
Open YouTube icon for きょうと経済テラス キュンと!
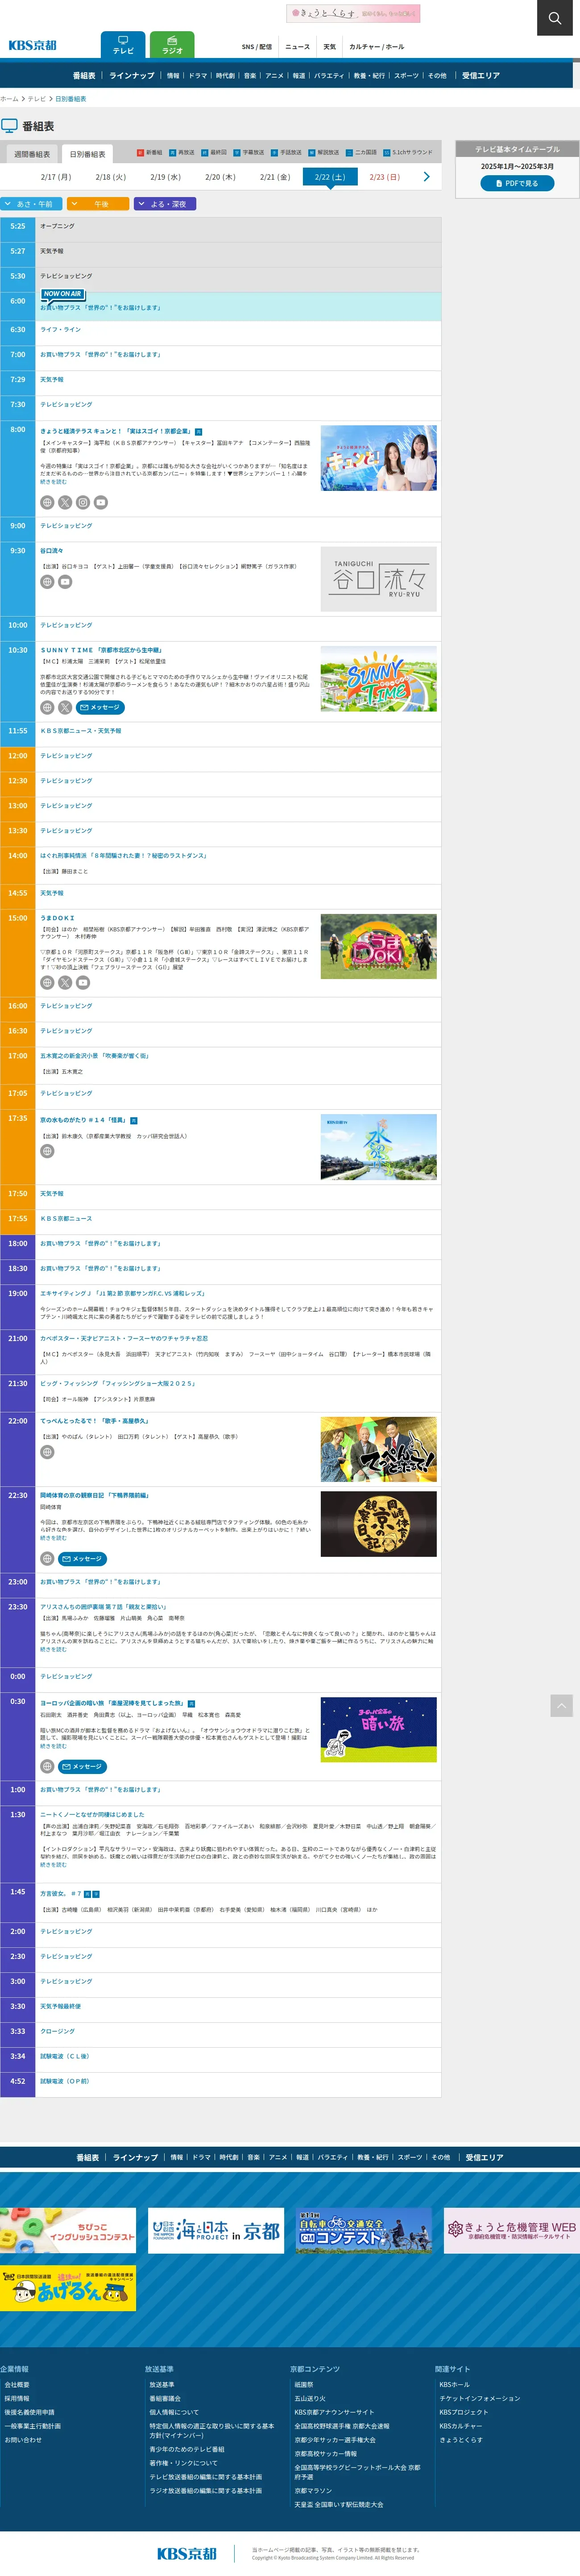coord(101,503)
